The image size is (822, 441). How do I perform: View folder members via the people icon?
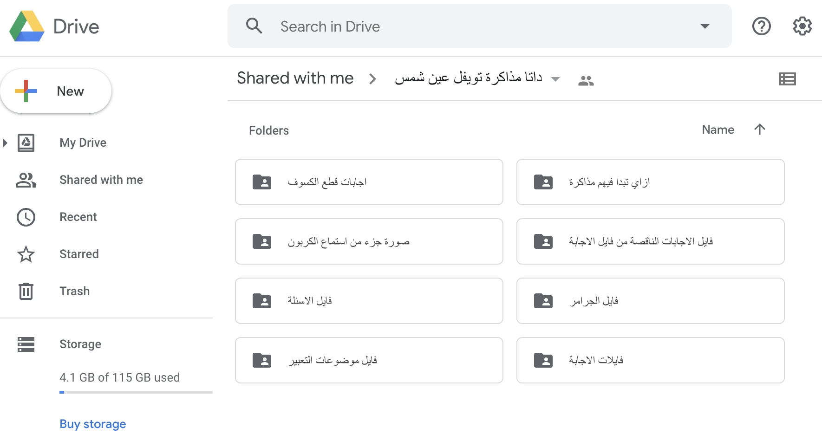pos(586,79)
